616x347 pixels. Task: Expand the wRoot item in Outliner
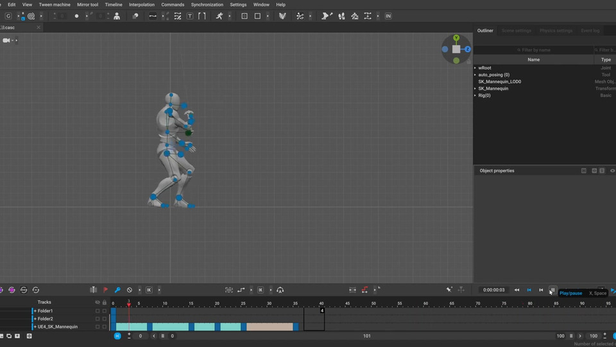point(475,67)
